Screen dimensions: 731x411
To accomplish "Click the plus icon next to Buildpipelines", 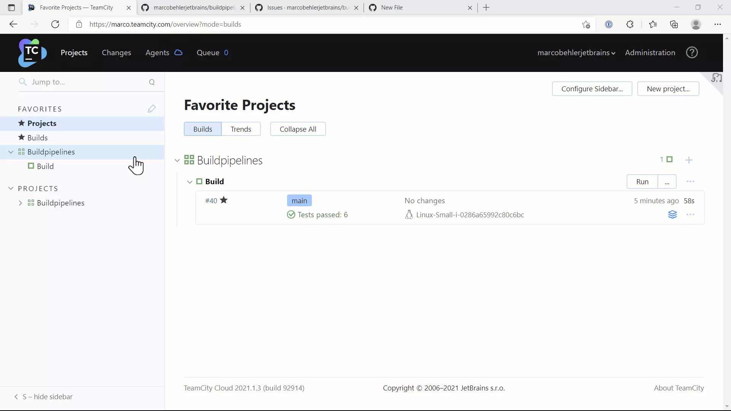I will pyautogui.click(x=689, y=160).
